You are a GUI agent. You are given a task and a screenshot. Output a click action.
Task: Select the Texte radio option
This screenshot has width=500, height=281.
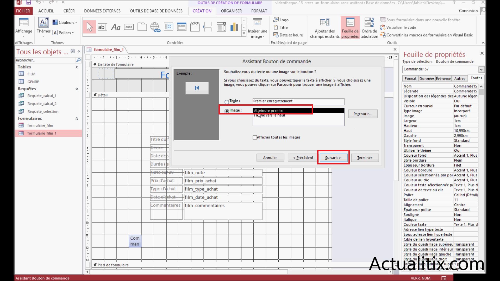(x=227, y=102)
